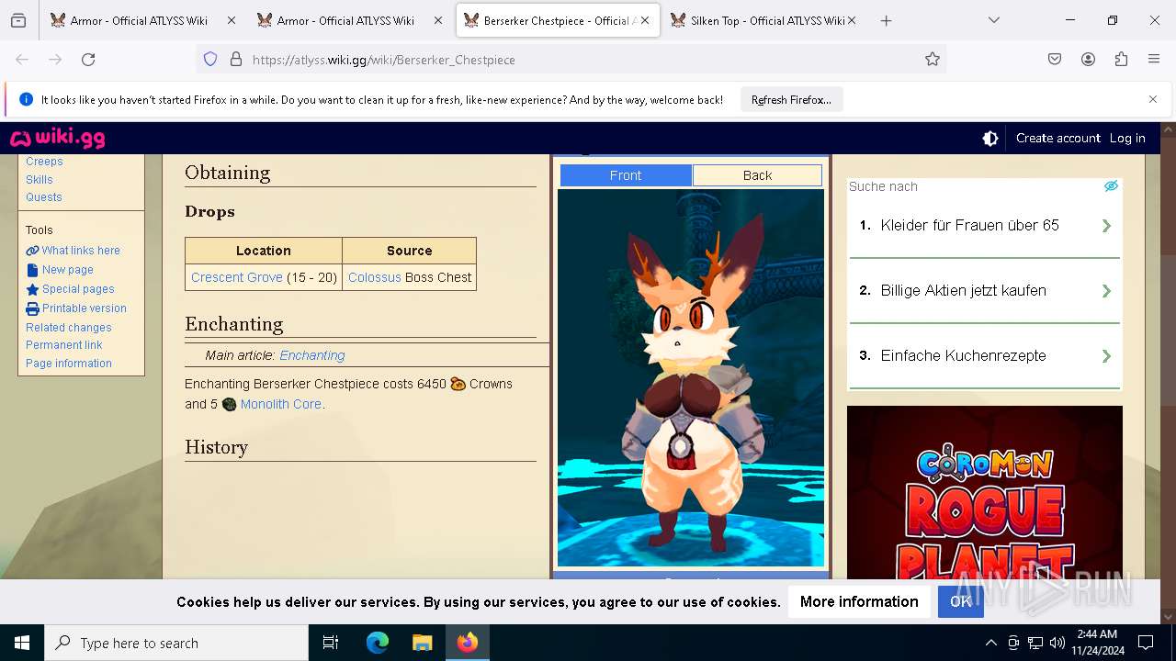
Task: Click the browser Forward arrow
Action: click(x=55, y=60)
